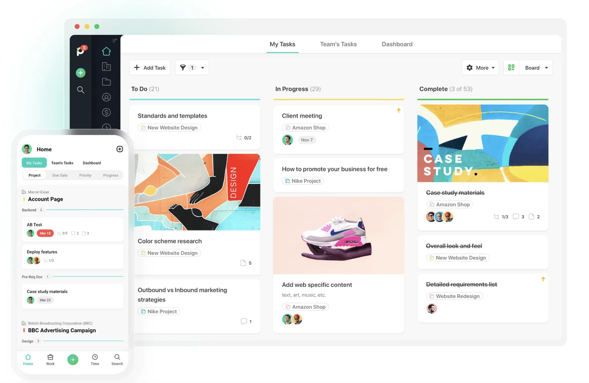Select Progress grouping on mobile
Screen dimensions: 589x383
click(x=110, y=175)
